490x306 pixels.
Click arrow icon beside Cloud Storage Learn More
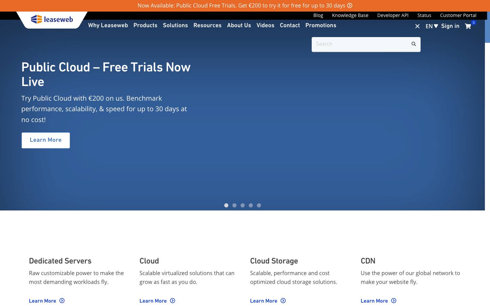coord(283,301)
